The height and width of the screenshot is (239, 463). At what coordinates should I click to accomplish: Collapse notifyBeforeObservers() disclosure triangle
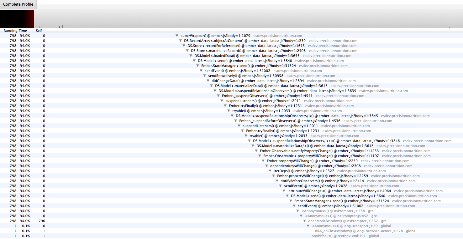[x=277, y=181]
